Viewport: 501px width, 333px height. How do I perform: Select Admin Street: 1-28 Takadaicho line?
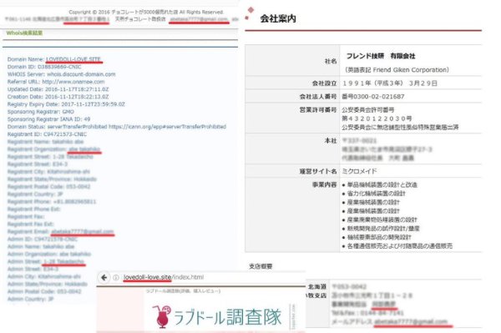point(46,261)
